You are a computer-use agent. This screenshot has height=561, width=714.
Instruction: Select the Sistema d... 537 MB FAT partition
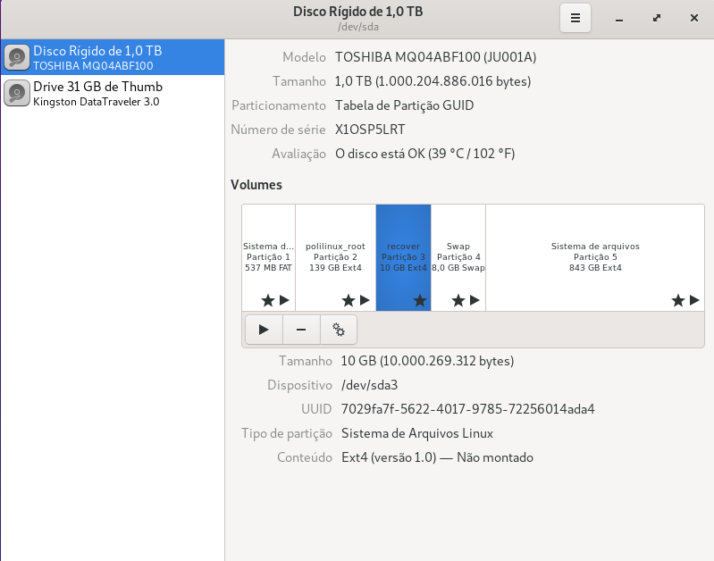coord(268,258)
